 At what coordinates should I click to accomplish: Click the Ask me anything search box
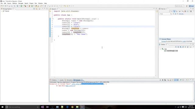pyautogui.click(x=22, y=107)
